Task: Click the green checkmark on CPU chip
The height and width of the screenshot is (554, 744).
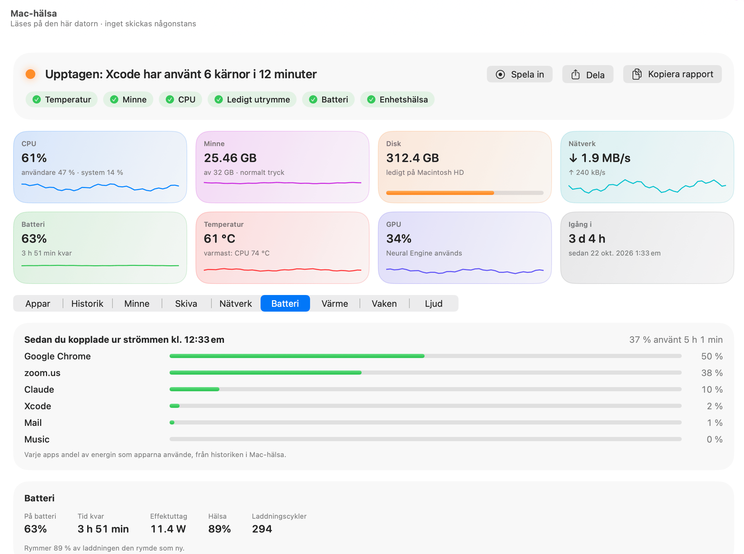Action: click(170, 100)
